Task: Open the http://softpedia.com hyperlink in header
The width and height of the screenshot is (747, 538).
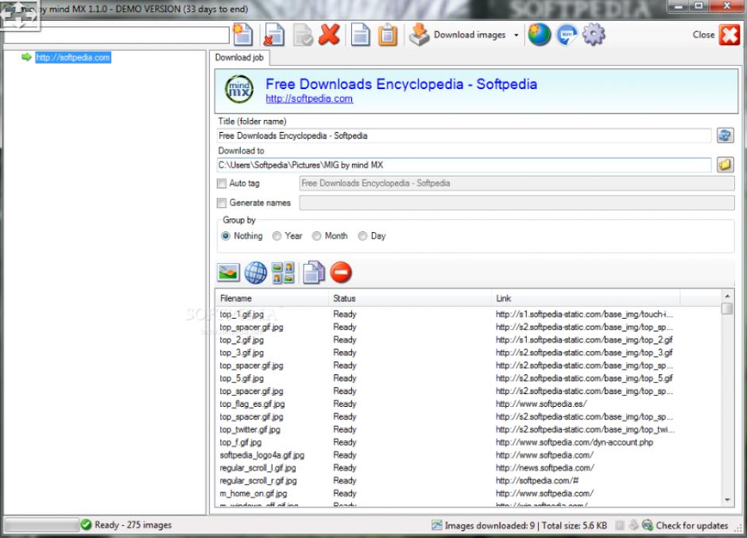Action: [309, 99]
